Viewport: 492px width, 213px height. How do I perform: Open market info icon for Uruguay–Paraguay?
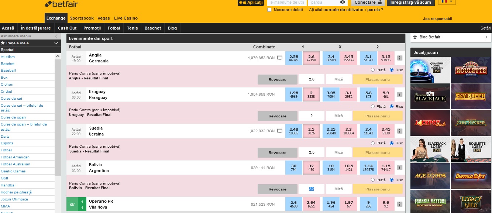pyautogui.click(x=400, y=95)
